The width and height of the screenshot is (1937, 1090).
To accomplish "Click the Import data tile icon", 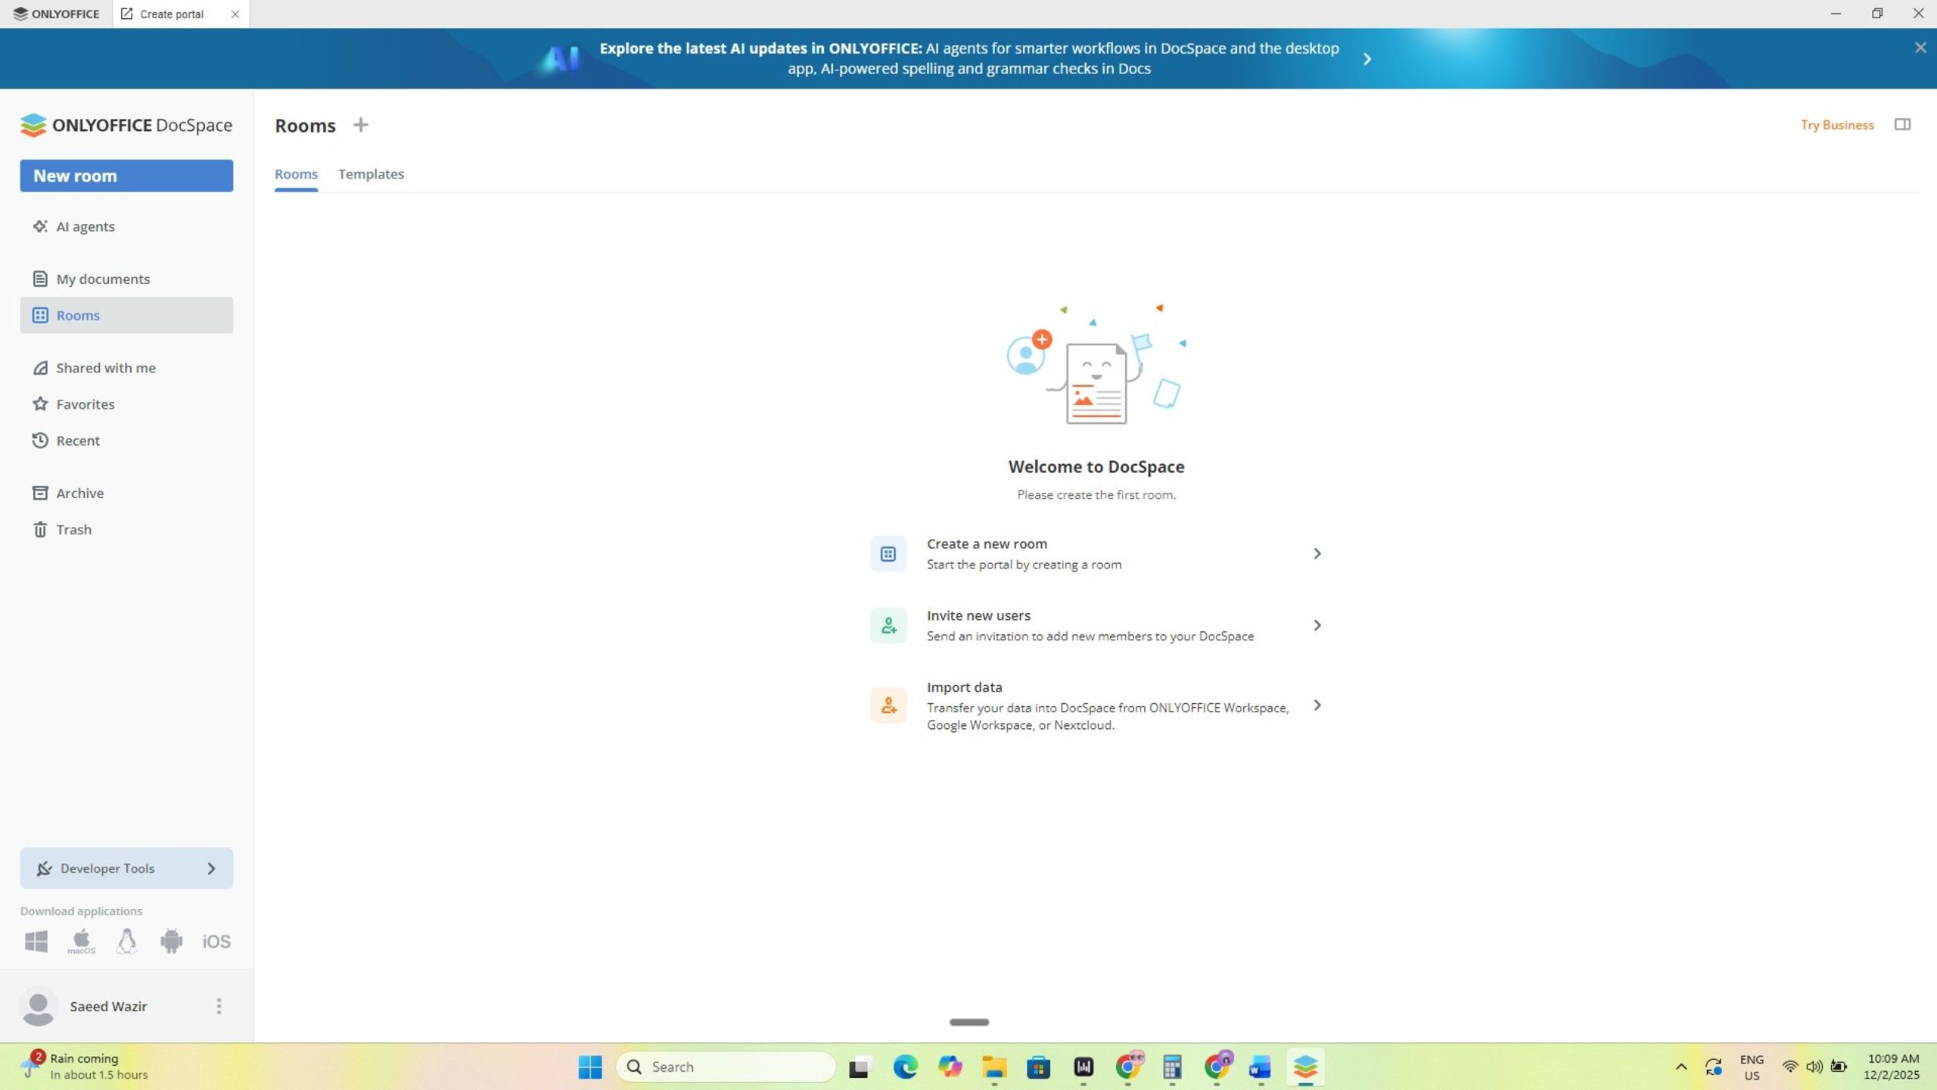I will [x=888, y=705].
